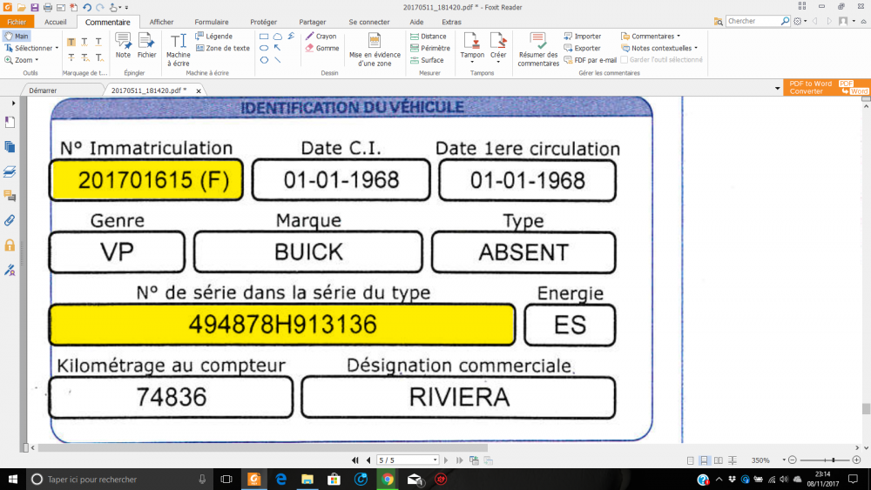Collapse the ribbon with chevron

pyautogui.click(x=864, y=21)
